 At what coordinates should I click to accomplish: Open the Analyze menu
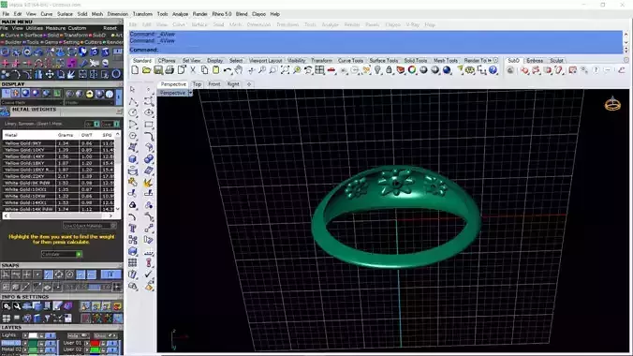point(180,14)
